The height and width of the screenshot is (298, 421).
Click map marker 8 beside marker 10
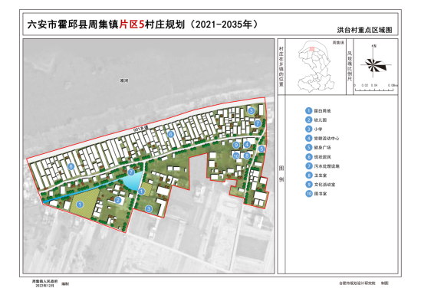(x=247, y=156)
